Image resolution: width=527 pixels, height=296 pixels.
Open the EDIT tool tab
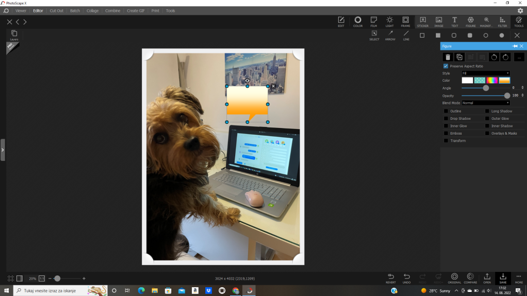tap(341, 22)
